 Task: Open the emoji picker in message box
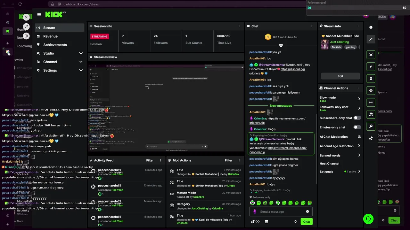tap(307, 211)
